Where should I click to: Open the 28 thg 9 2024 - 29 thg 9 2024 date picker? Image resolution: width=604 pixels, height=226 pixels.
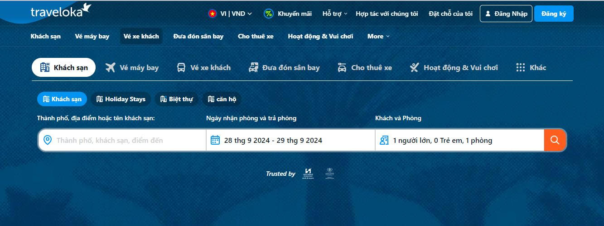[291, 140]
